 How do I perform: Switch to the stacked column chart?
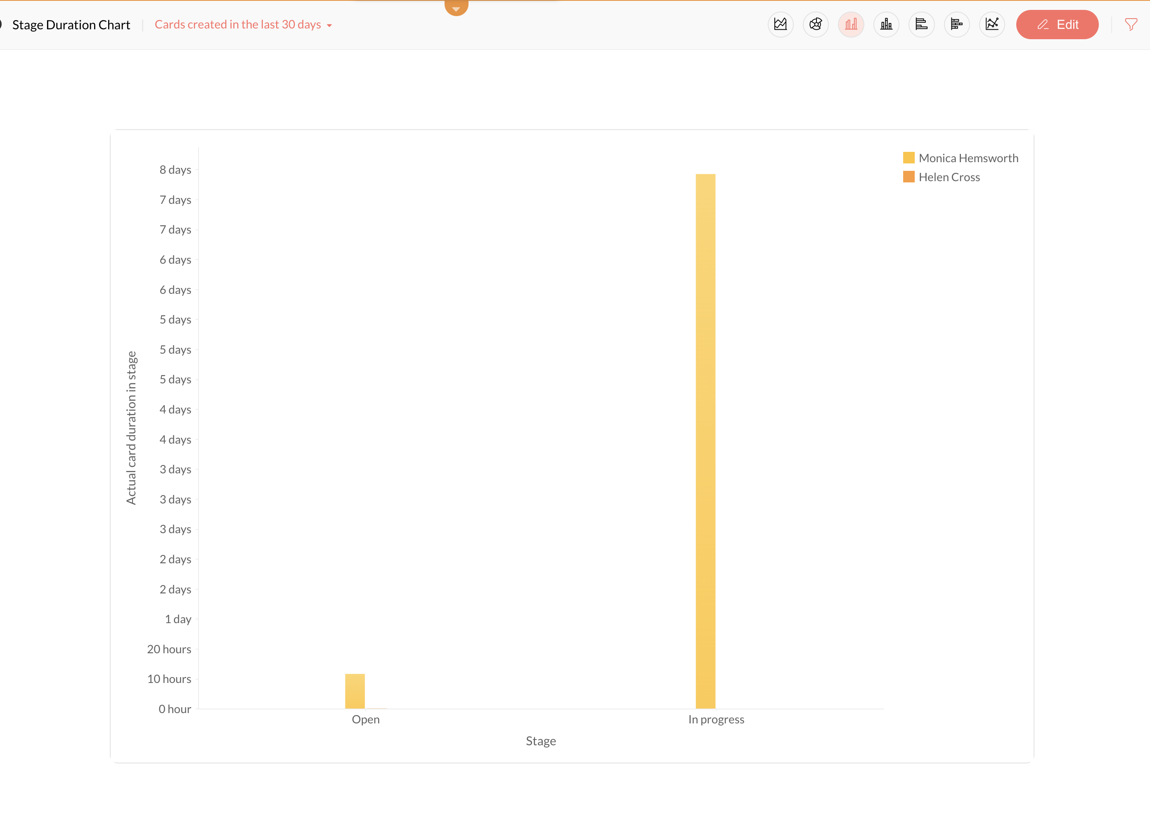point(886,24)
